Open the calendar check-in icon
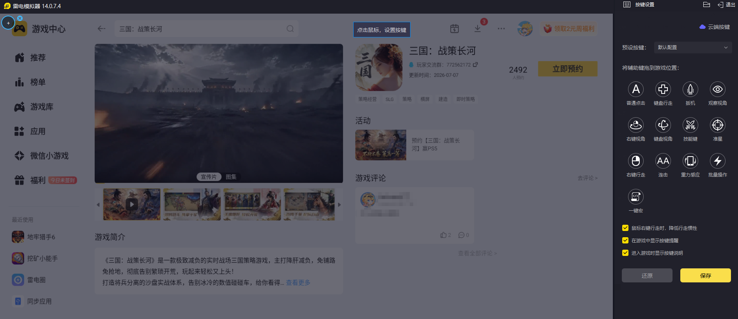This screenshot has height=319, width=738. click(455, 28)
